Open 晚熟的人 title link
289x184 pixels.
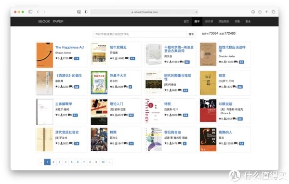[x=225, y=132]
